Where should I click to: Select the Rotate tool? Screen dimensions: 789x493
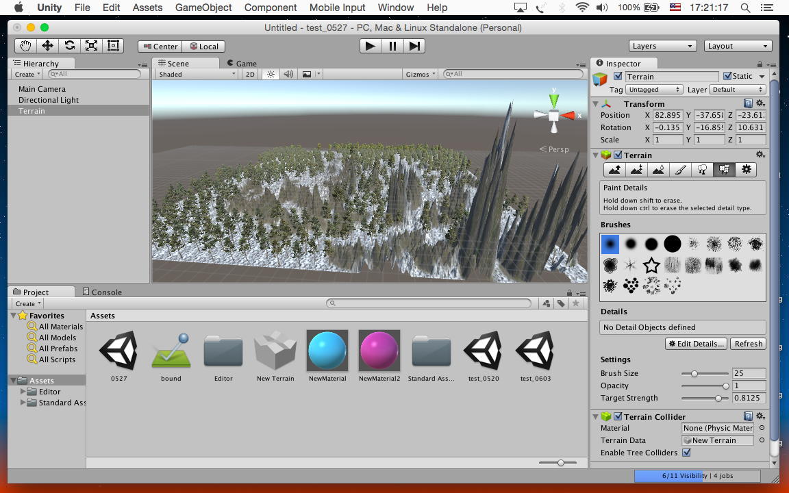(69, 46)
